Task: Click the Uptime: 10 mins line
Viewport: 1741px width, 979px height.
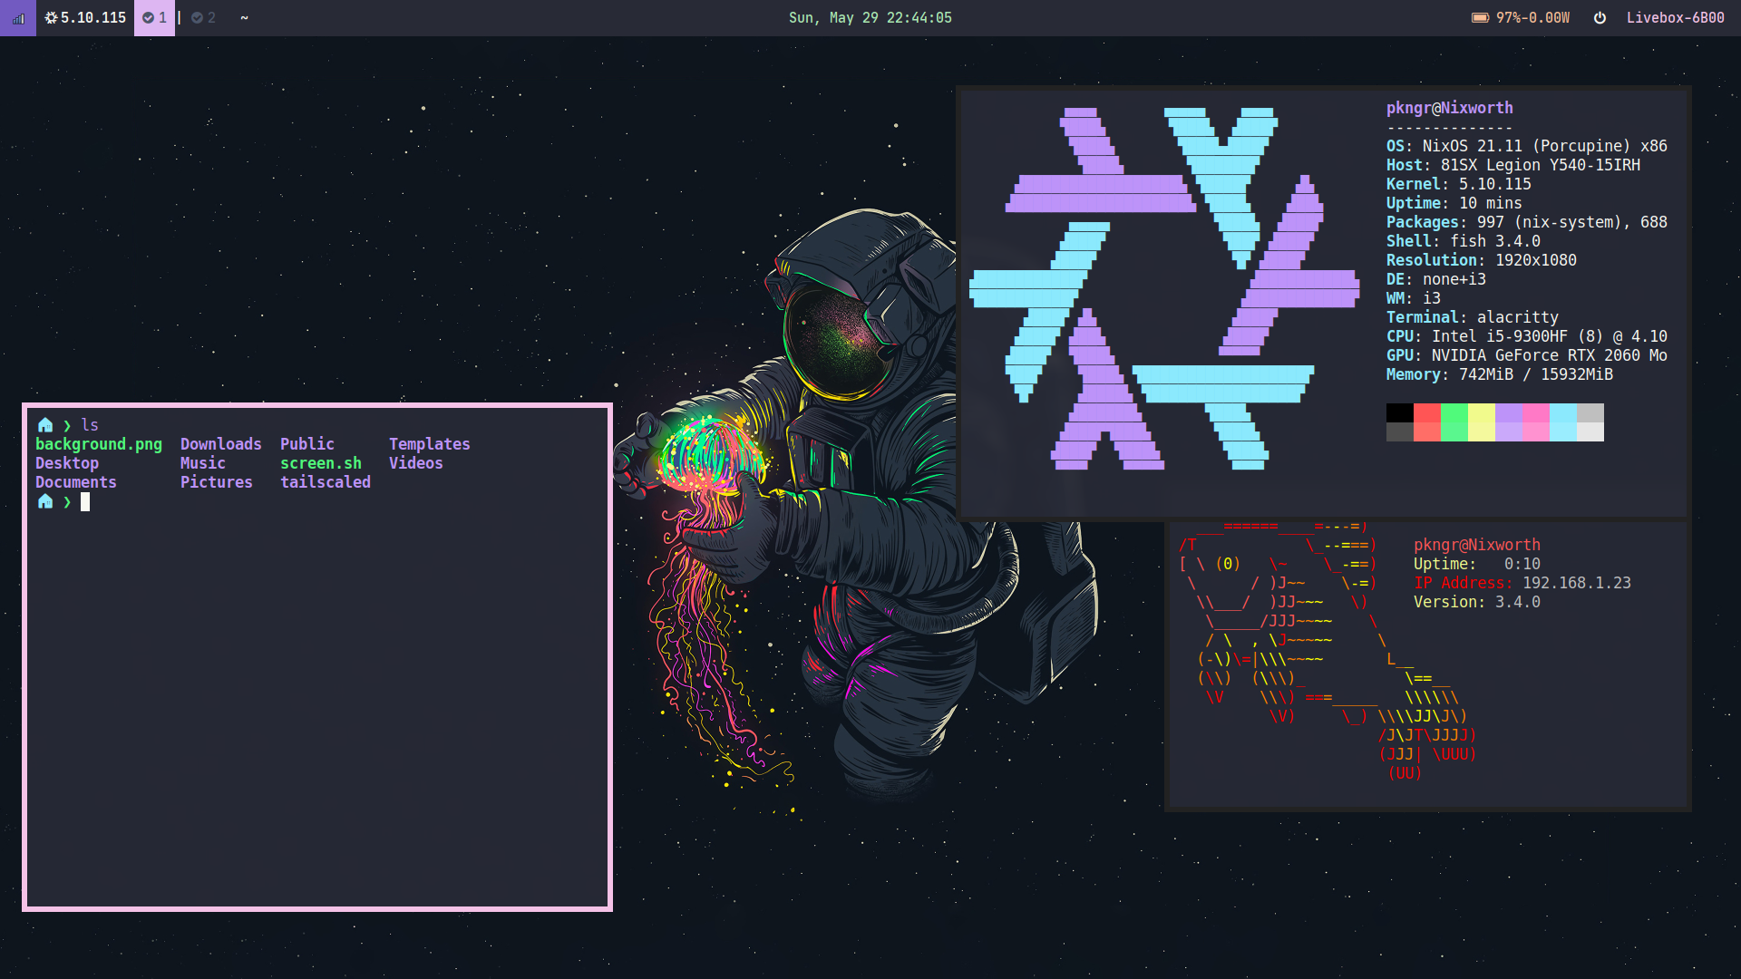Action: 1454,203
